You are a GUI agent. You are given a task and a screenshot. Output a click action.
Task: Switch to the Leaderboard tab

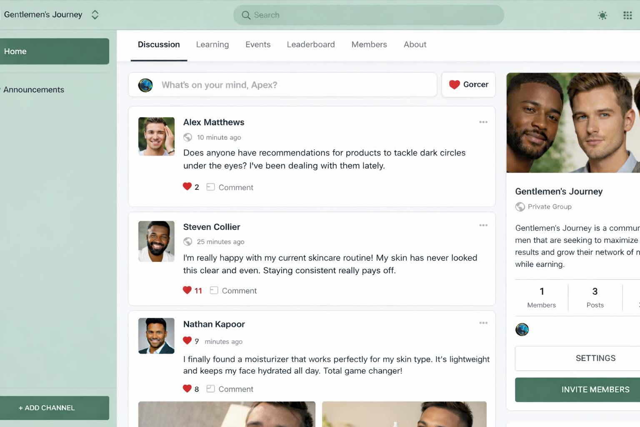click(311, 45)
